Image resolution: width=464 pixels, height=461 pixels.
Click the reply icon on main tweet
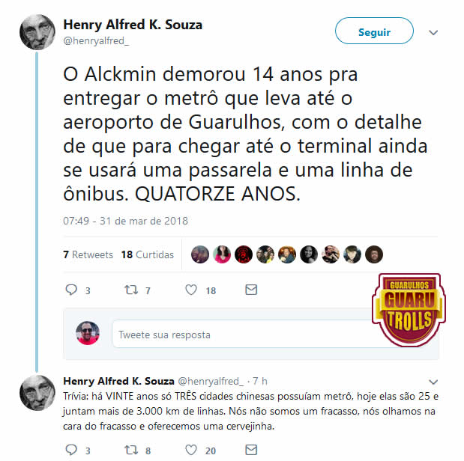pos(71,290)
